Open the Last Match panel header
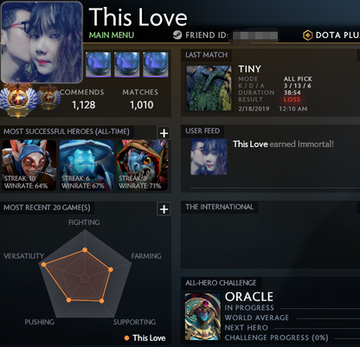Screen dimensions: 360x347 click(x=207, y=55)
